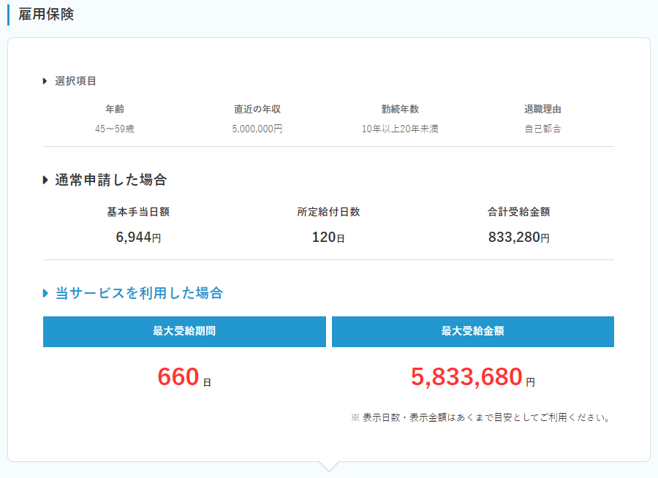Select the 833,280円 total amount
658x478 pixels.
coord(518,237)
